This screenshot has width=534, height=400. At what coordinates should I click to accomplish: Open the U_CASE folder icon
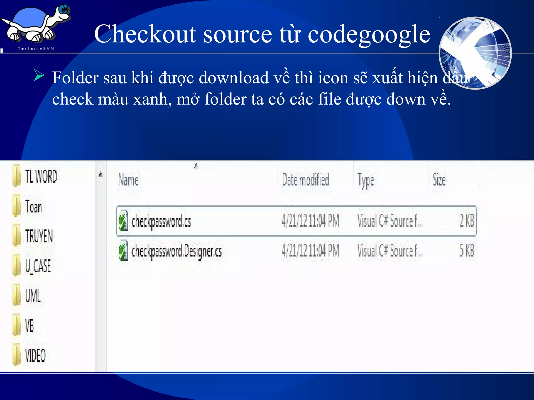tap(16, 265)
